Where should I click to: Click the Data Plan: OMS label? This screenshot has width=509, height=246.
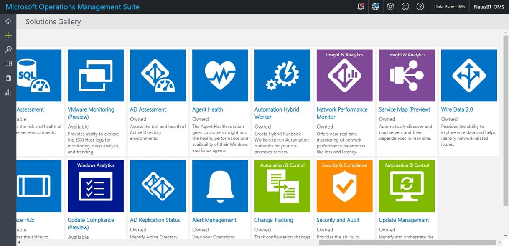[x=450, y=7]
